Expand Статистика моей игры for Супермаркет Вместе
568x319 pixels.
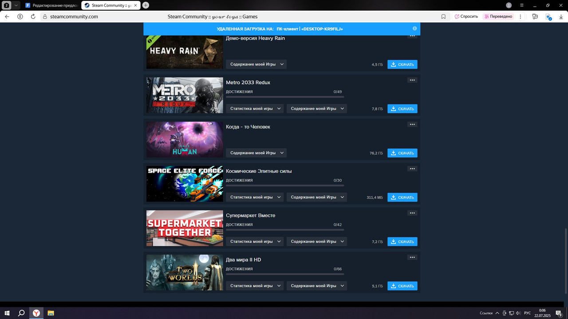click(255, 241)
